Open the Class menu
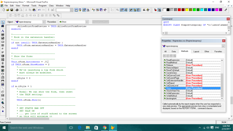This screenshot has height=131, width=233. (51, 6)
